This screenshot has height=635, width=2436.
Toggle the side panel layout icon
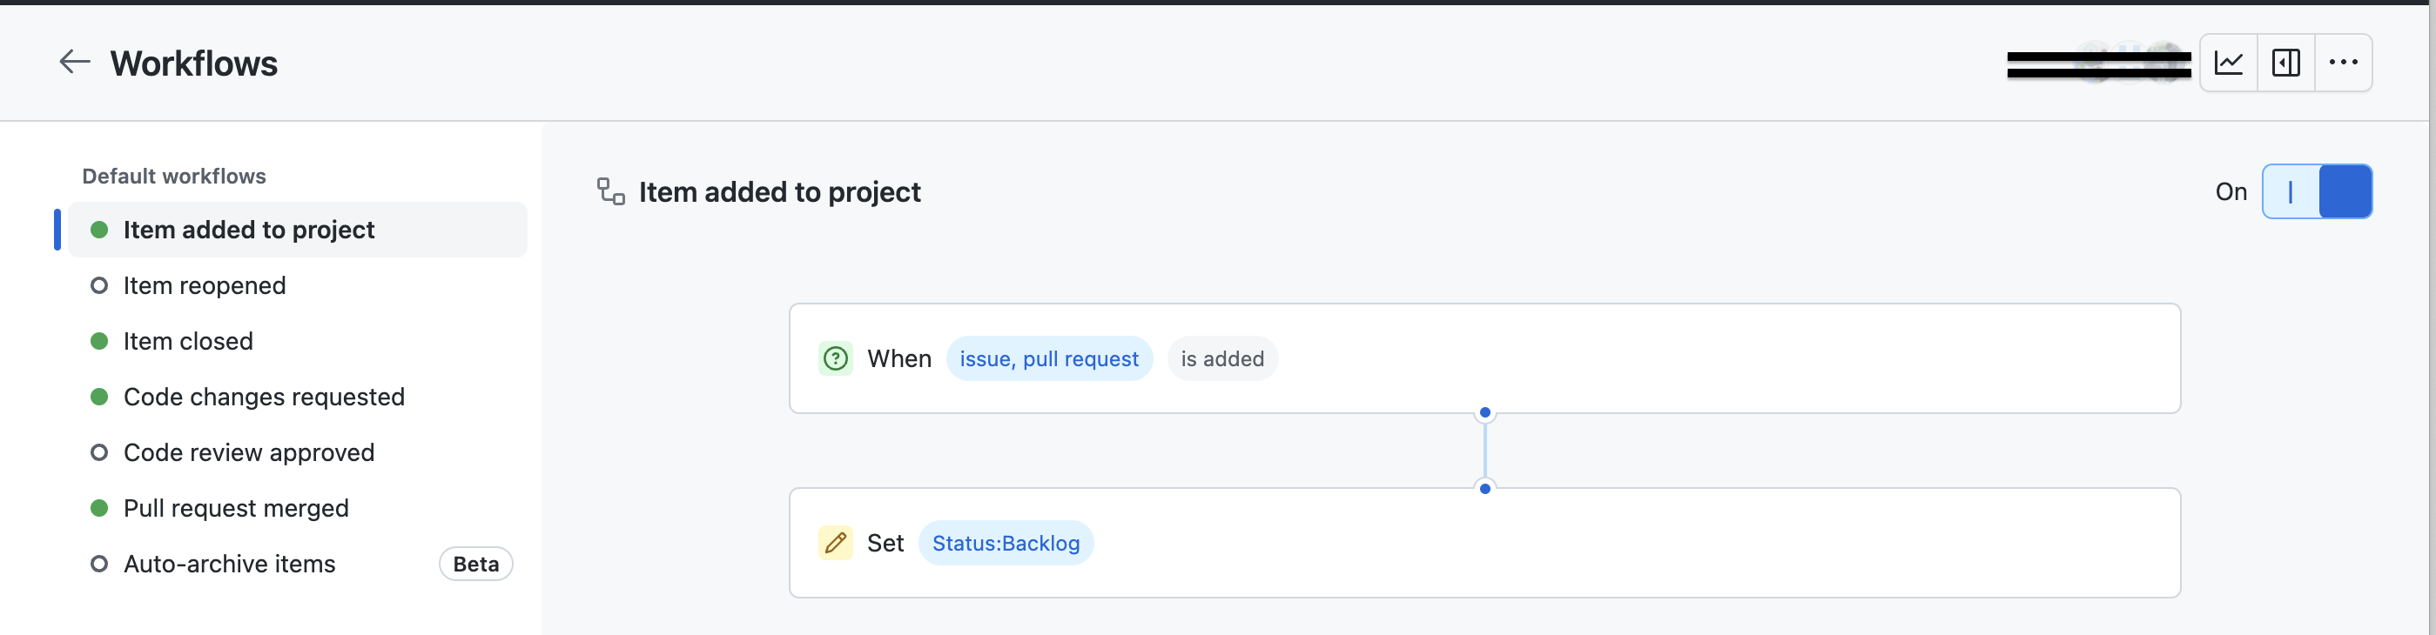[2285, 63]
